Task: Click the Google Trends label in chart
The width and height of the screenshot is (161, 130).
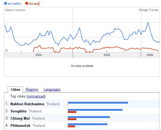Action: 148,10
